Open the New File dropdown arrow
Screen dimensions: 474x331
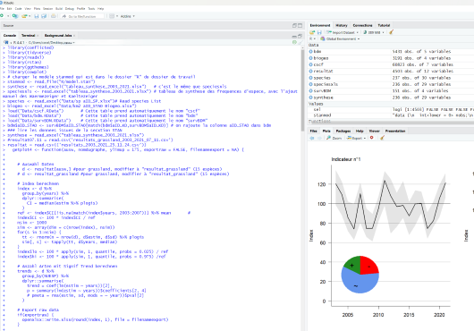8,16
